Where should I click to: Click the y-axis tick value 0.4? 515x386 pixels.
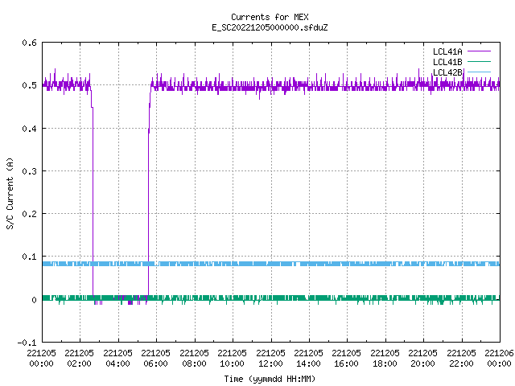29,129
